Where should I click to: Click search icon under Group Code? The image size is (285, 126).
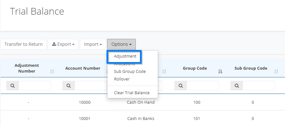(x=181, y=86)
